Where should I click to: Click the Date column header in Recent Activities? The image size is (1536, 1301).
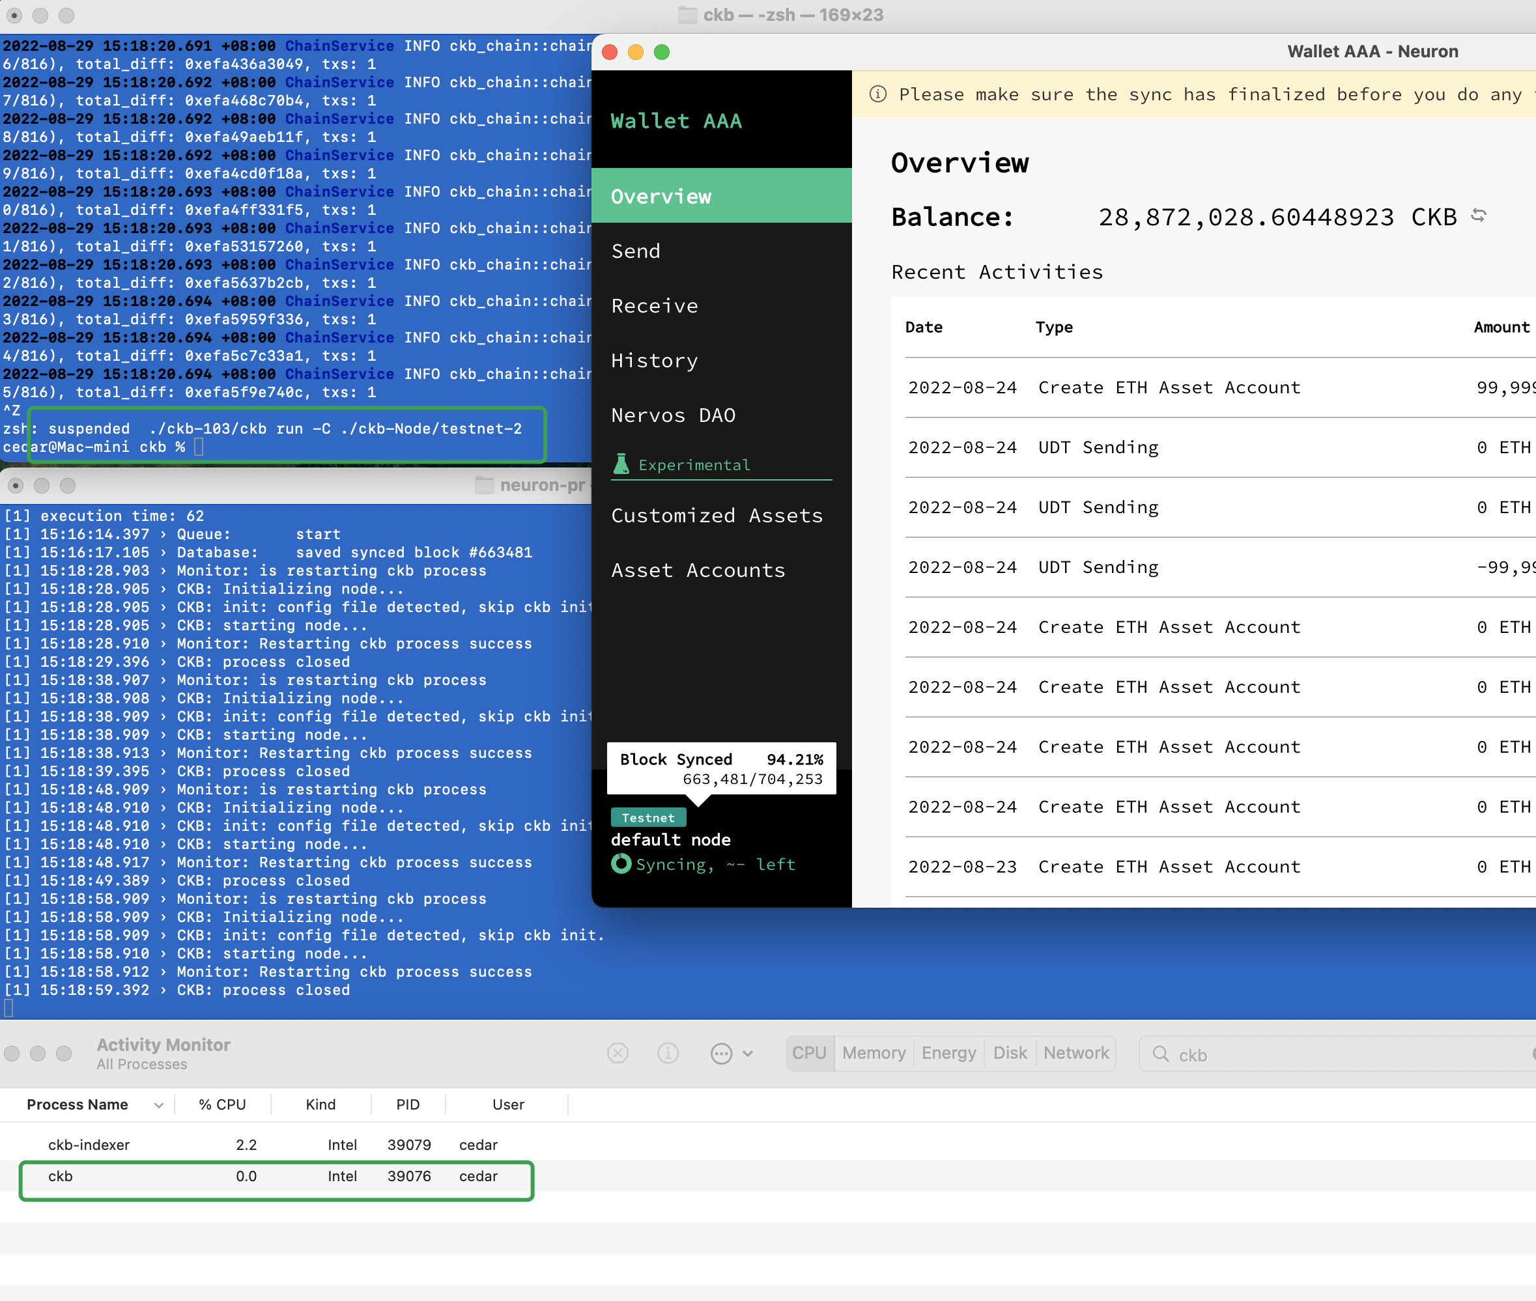pyautogui.click(x=924, y=327)
